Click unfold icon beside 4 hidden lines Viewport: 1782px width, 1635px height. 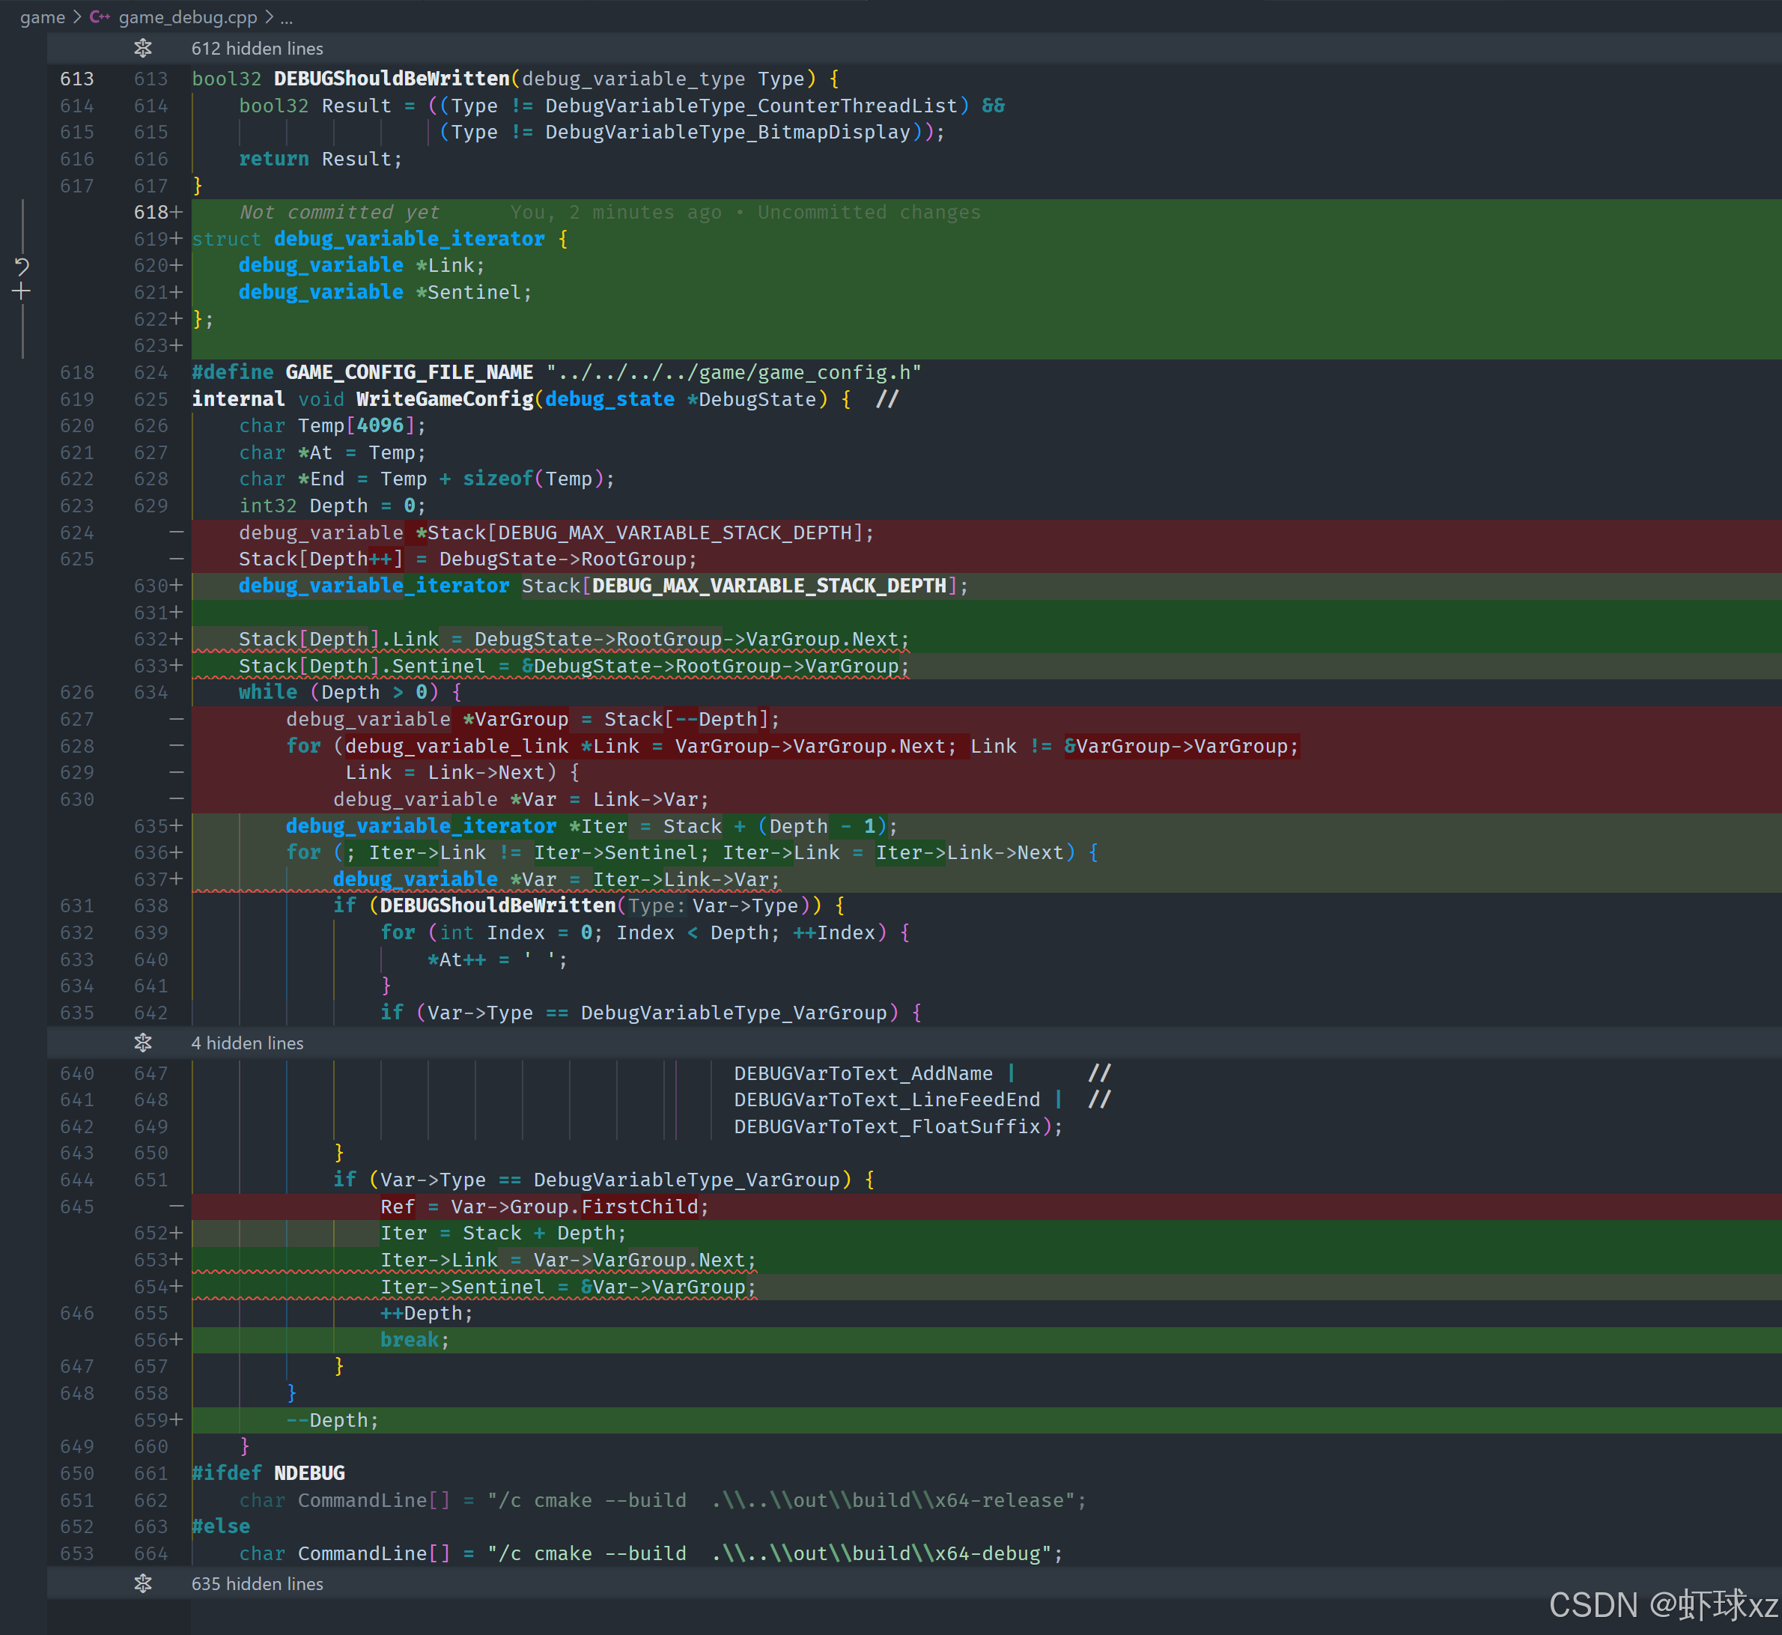click(142, 1043)
